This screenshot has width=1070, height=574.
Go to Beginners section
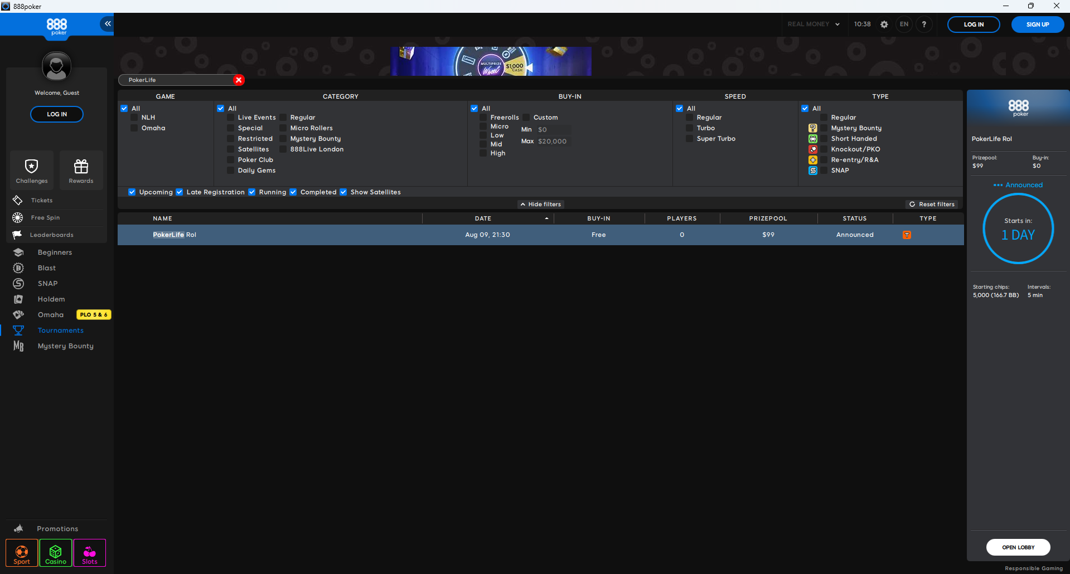pos(56,252)
